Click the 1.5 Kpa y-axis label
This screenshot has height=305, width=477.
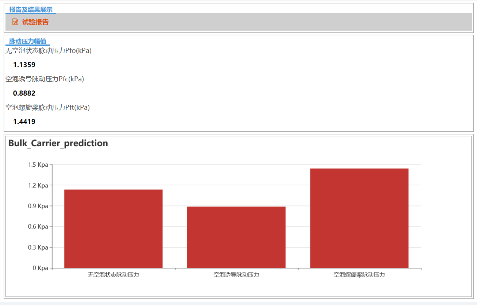pyautogui.click(x=38, y=165)
